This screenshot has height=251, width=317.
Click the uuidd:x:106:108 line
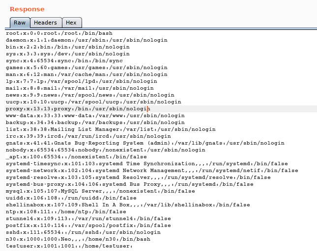[71, 198]
